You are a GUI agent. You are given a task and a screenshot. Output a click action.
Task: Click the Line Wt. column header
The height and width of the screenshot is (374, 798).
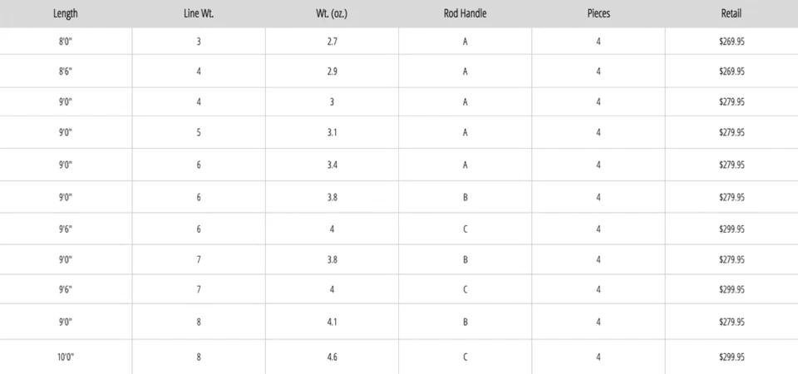[199, 13]
